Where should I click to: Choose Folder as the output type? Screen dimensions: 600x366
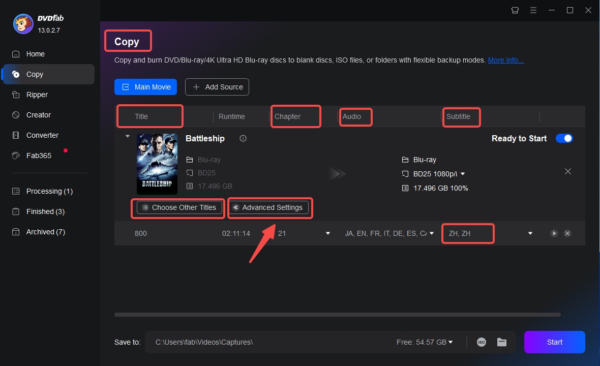[x=502, y=342]
